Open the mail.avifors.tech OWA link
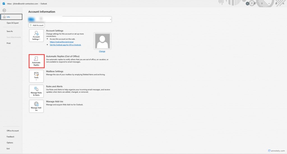This screenshot has height=154, width=287. [x=62, y=42]
